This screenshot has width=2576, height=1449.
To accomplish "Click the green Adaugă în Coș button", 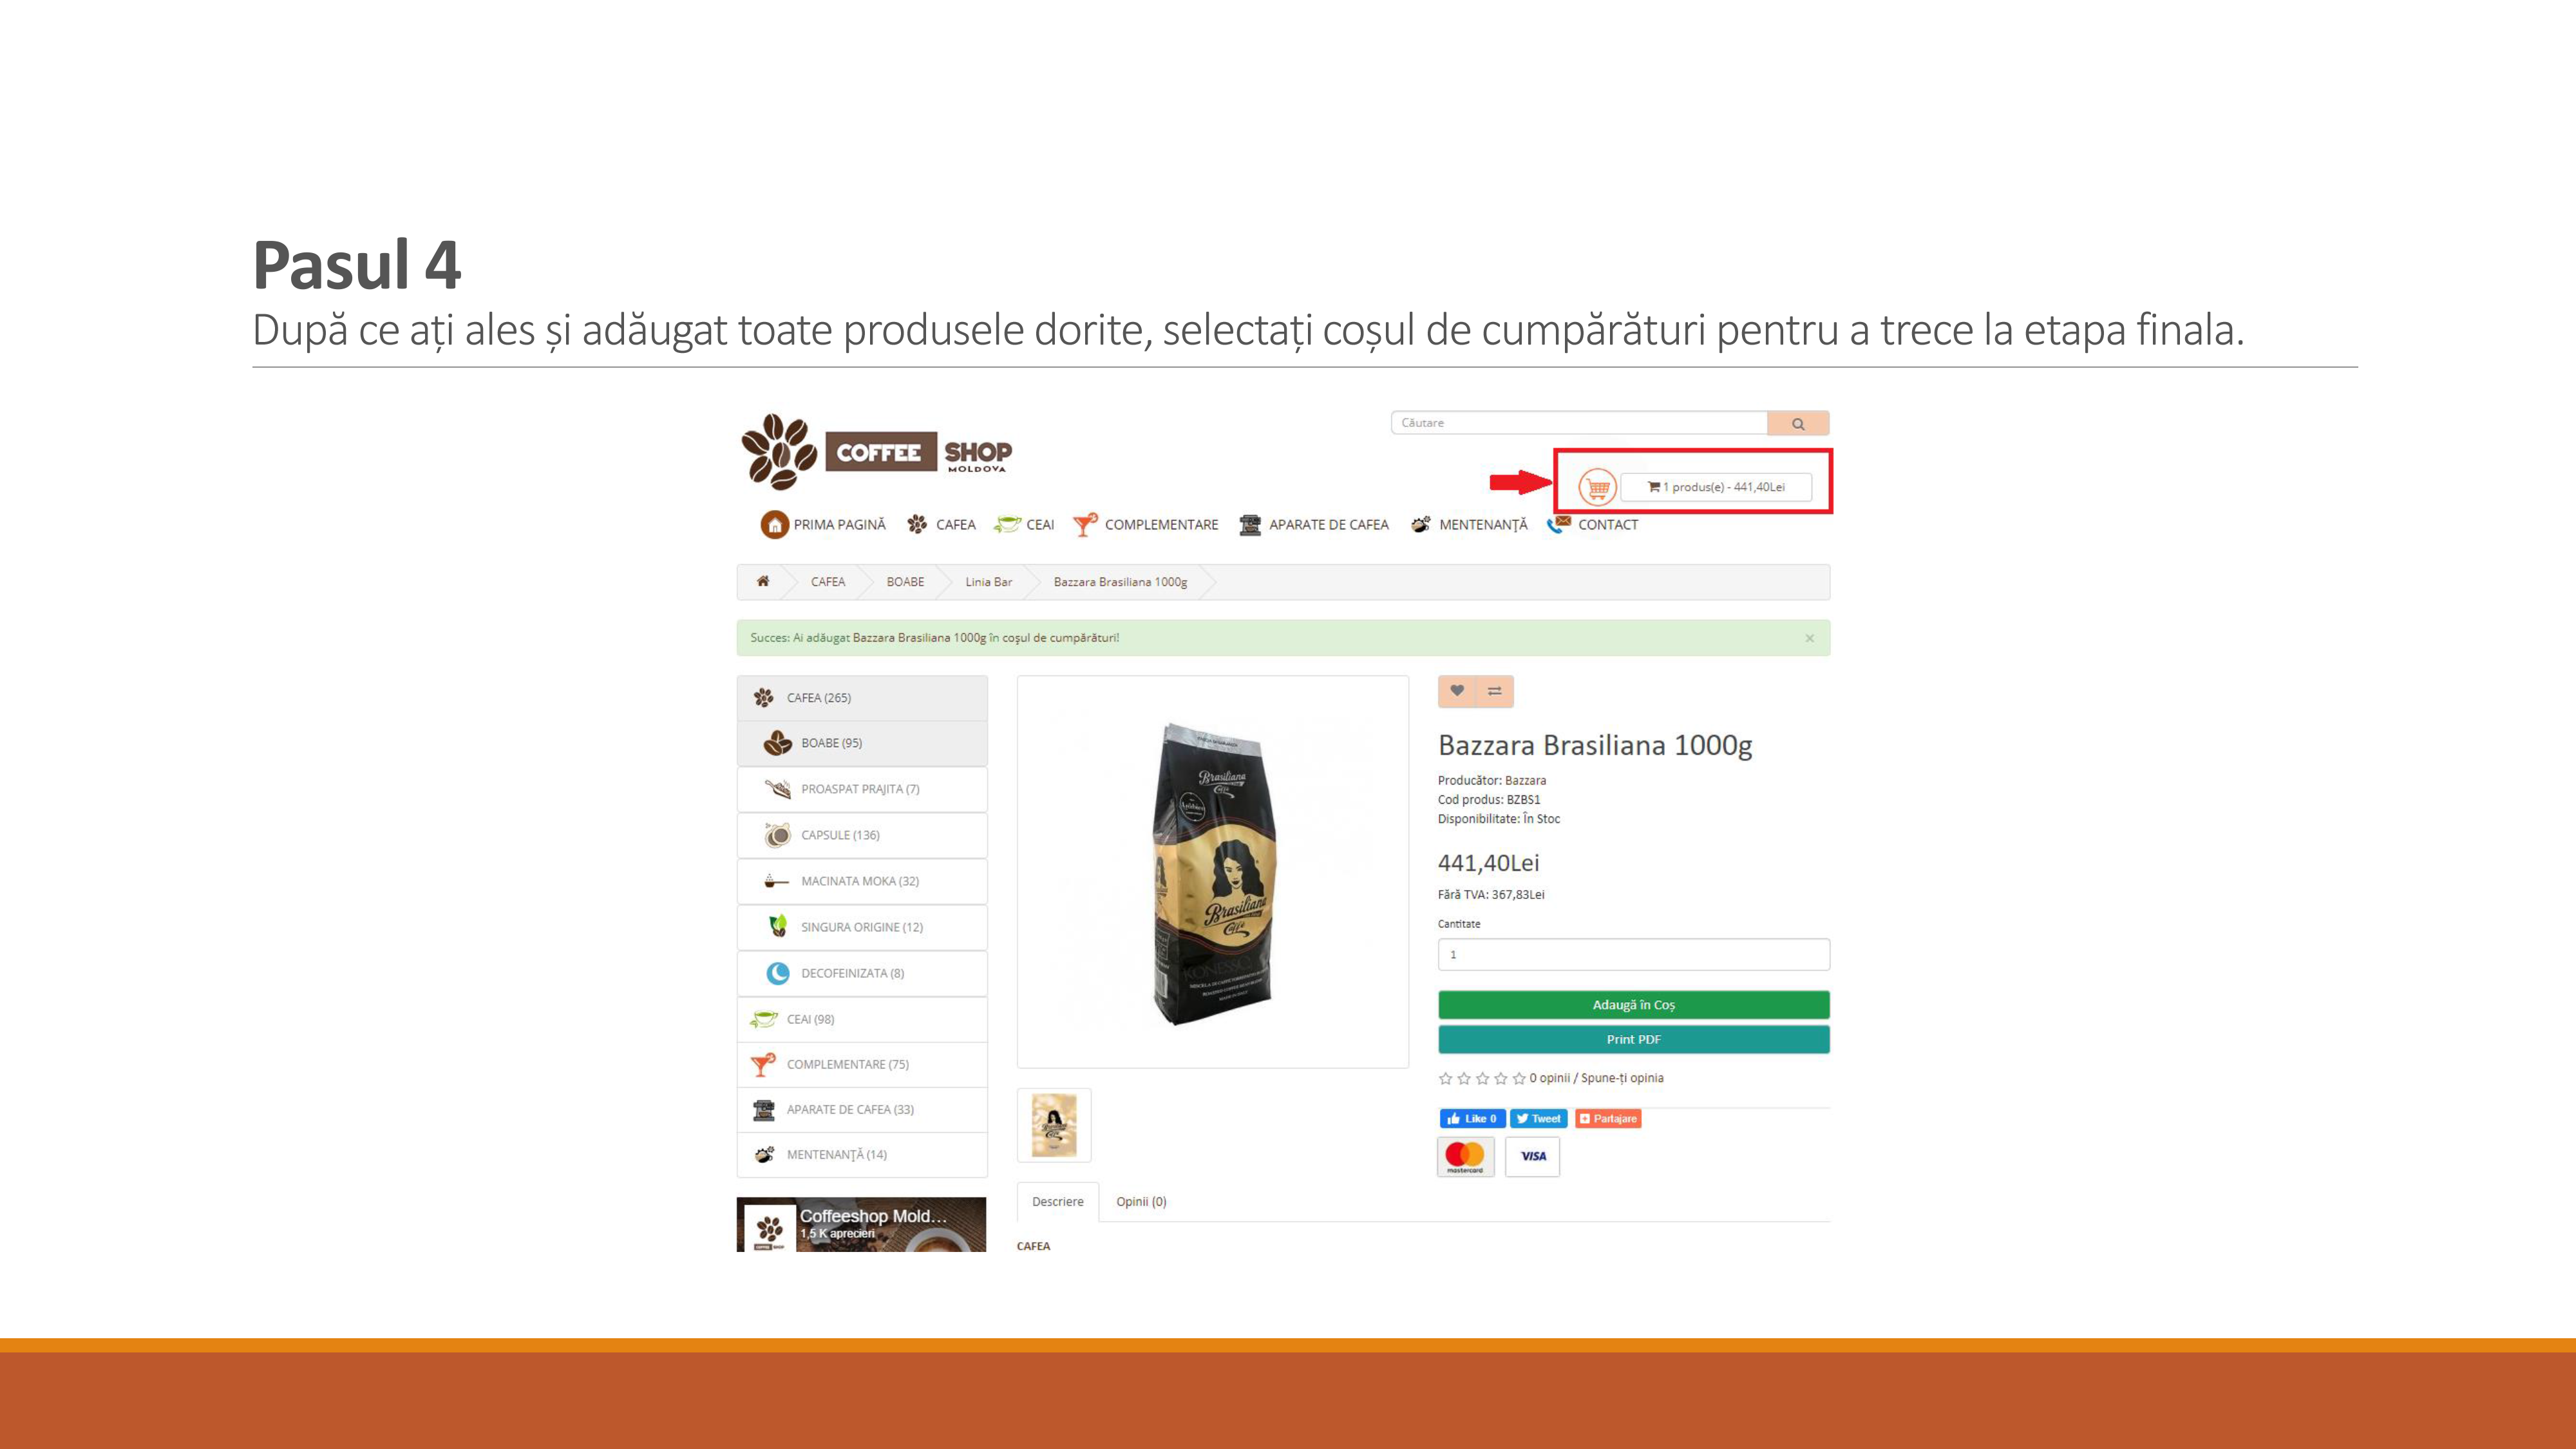I will tap(1634, 1005).
